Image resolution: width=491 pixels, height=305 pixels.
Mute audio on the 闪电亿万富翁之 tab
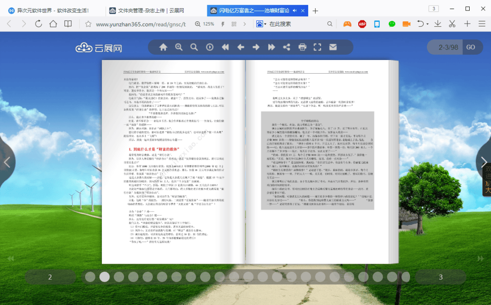tap(295, 10)
